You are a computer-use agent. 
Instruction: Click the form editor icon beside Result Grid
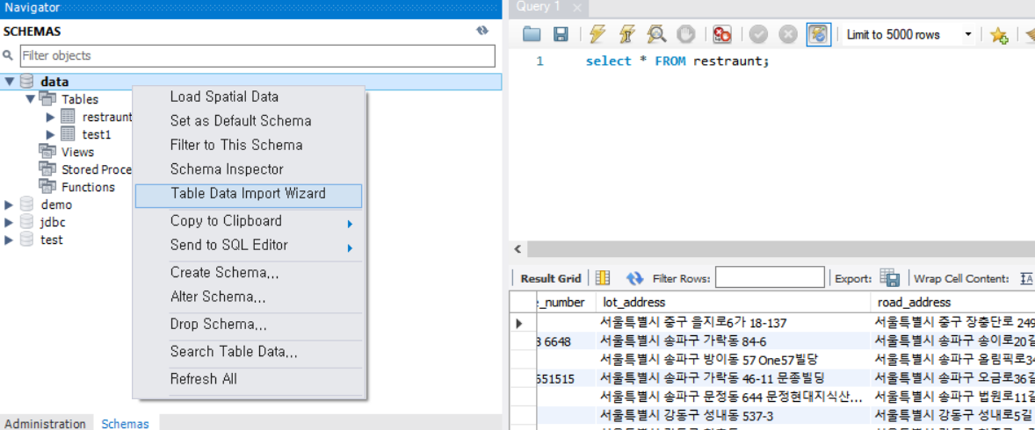coord(603,278)
